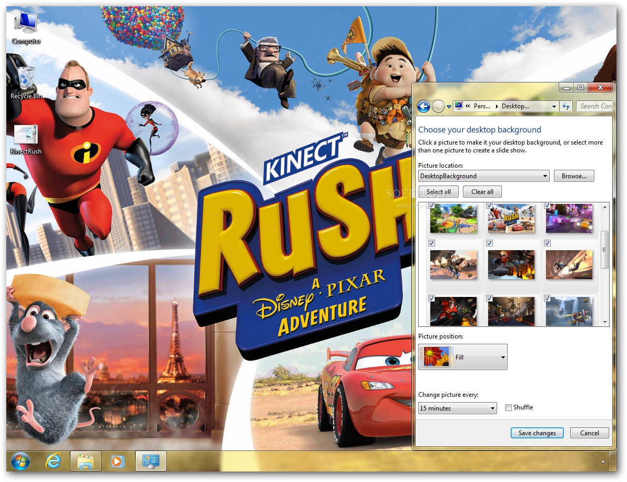Select the colorful park wallpaper thumbnail
This screenshot has height=482, width=627.
click(453, 219)
